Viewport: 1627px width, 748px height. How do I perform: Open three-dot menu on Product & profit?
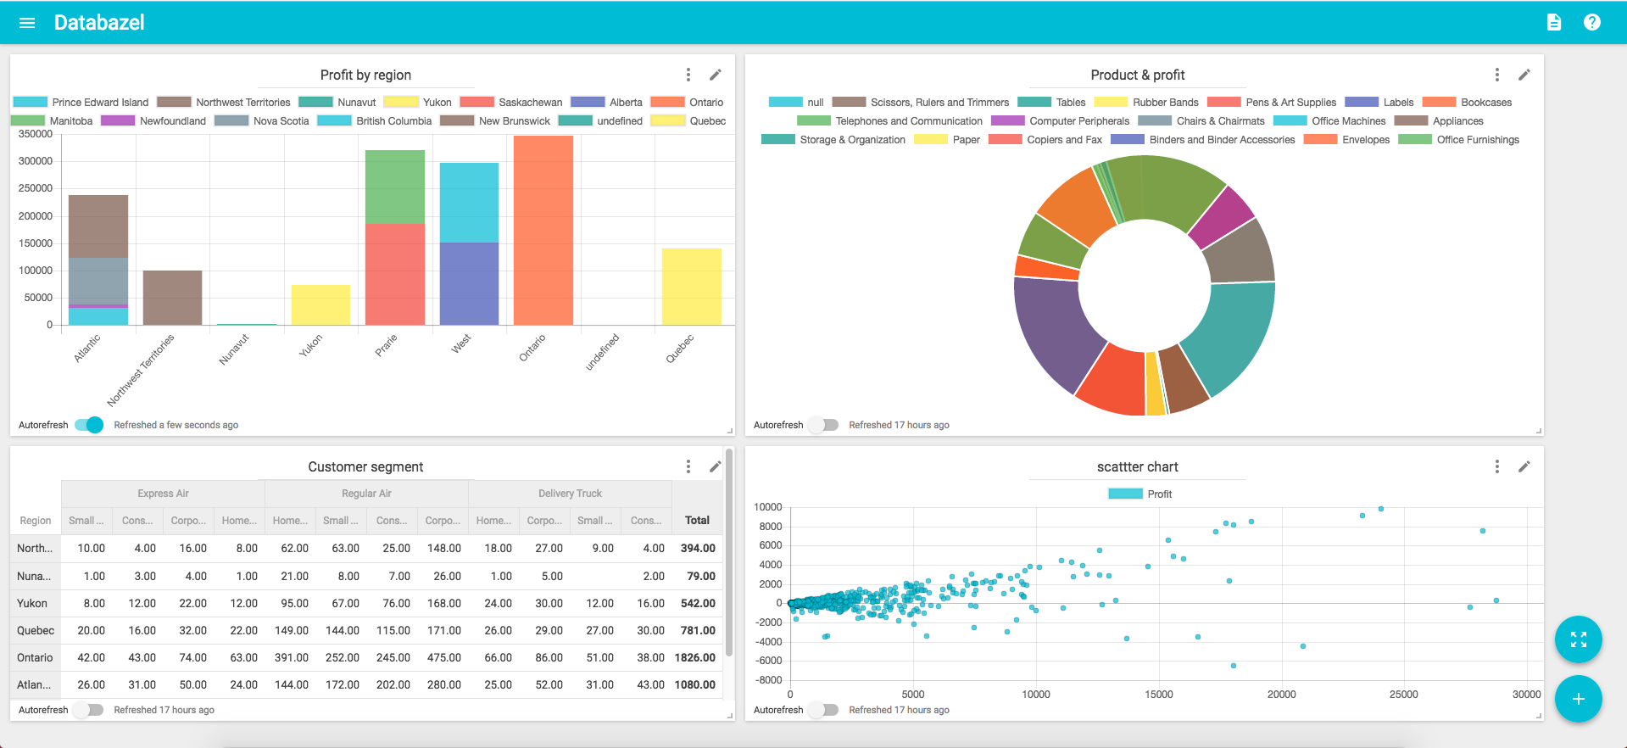(1496, 75)
